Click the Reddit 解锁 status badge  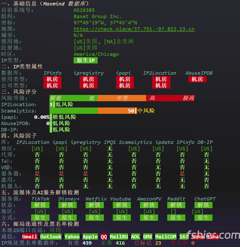[176, 205]
